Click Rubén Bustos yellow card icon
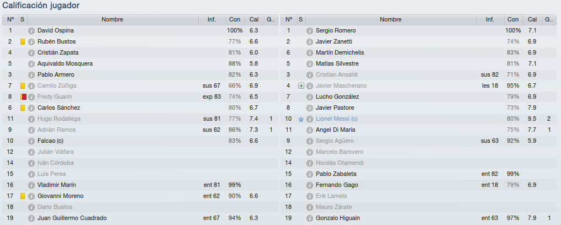561x225 pixels. [23, 42]
